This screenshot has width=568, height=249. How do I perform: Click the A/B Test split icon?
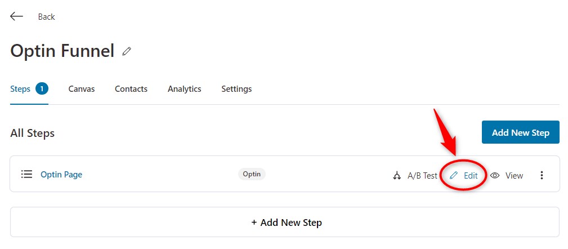pos(397,176)
